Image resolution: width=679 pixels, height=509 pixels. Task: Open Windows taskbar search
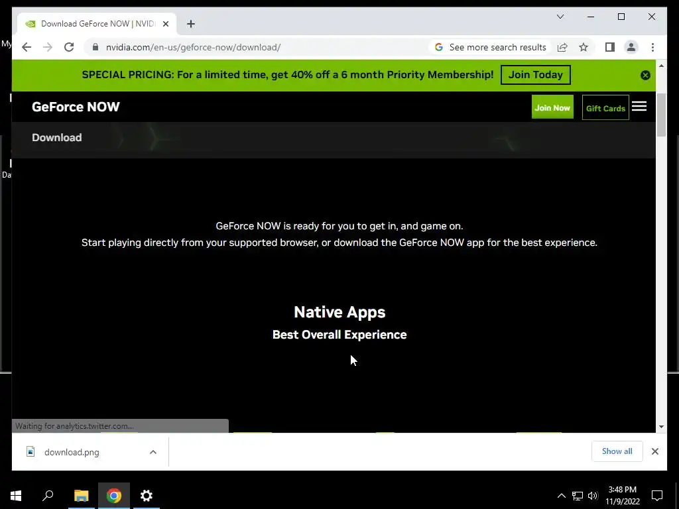[48, 496]
